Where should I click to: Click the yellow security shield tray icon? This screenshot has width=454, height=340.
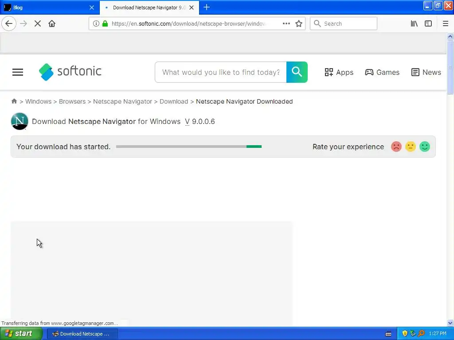405,334
